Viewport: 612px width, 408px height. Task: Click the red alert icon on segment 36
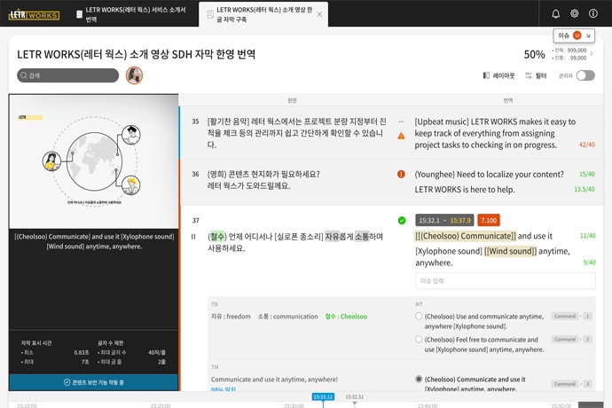(x=401, y=174)
